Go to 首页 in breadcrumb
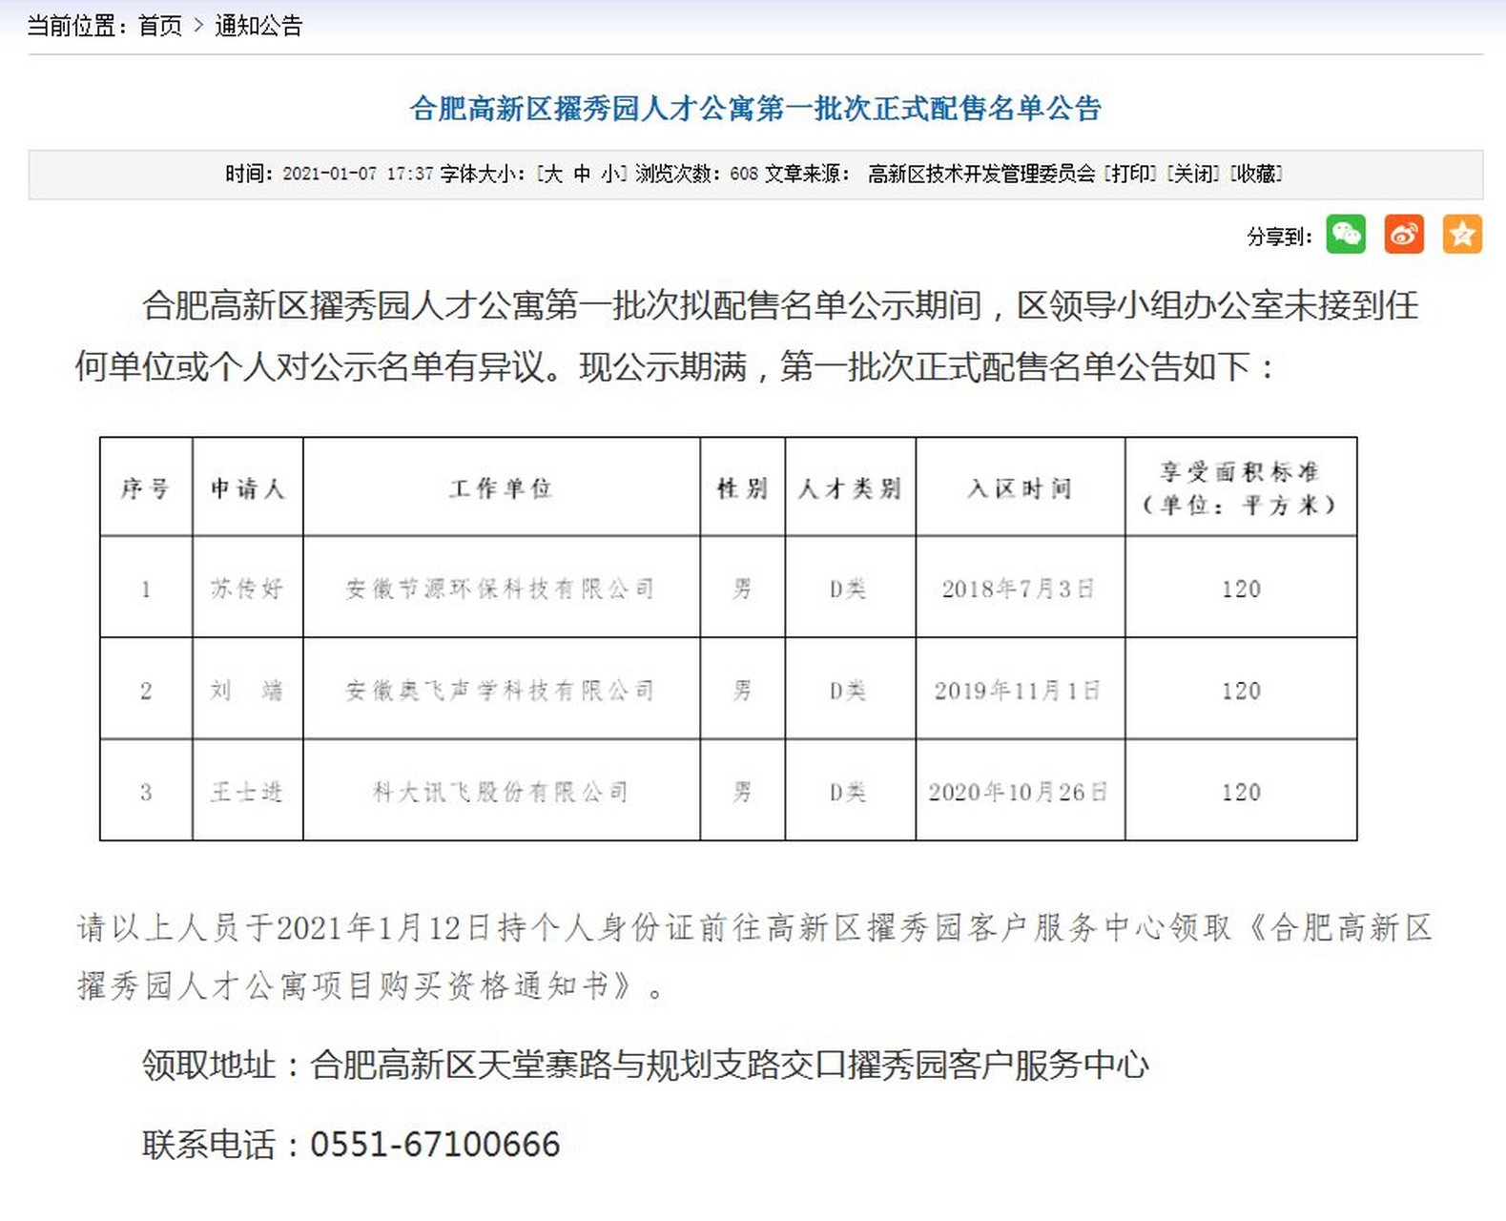This screenshot has height=1221, width=1506. [160, 26]
